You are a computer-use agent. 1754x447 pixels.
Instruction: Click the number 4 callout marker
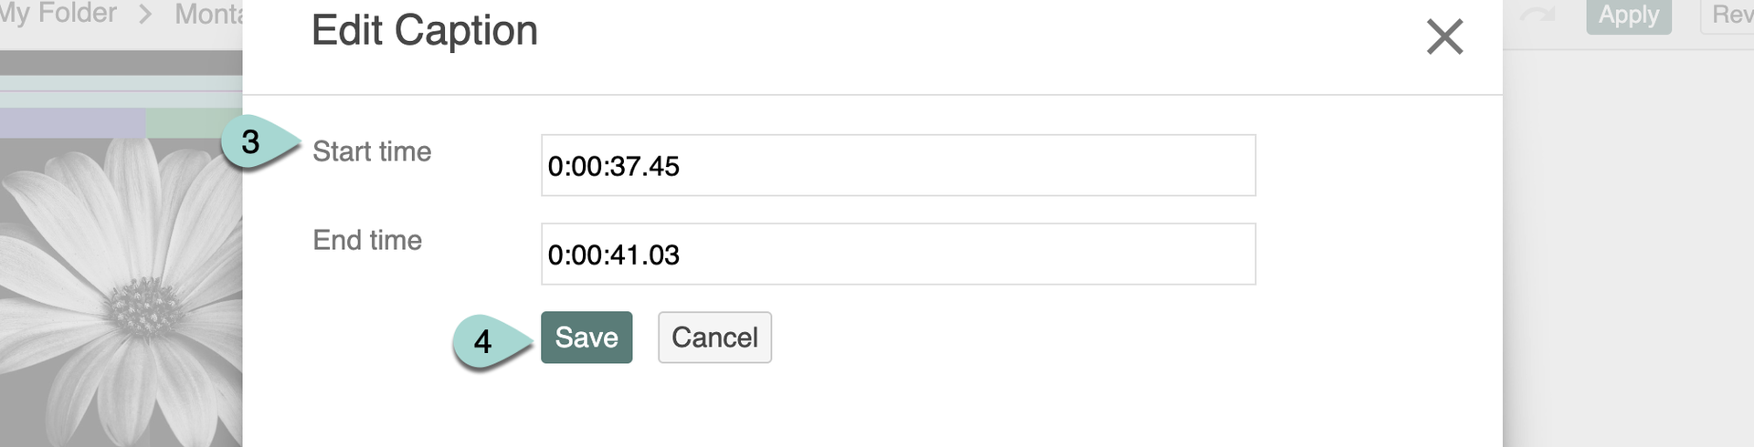[483, 341]
